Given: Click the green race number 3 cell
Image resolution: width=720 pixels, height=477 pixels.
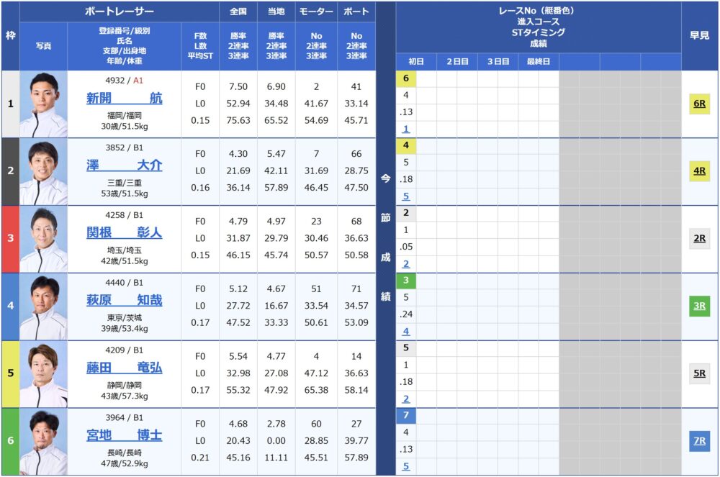Looking at the screenshot, I should [406, 281].
